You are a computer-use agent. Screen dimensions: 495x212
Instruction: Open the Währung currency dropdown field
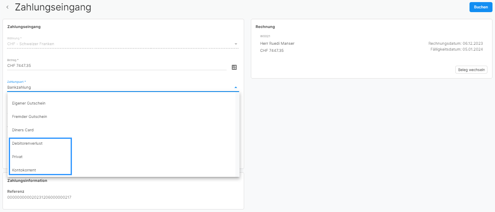pyautogui.click(x=117, y=43)
